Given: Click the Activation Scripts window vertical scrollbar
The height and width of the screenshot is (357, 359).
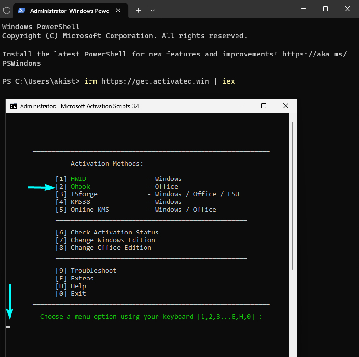Looking at the screenshot, I should click(293, 196).
